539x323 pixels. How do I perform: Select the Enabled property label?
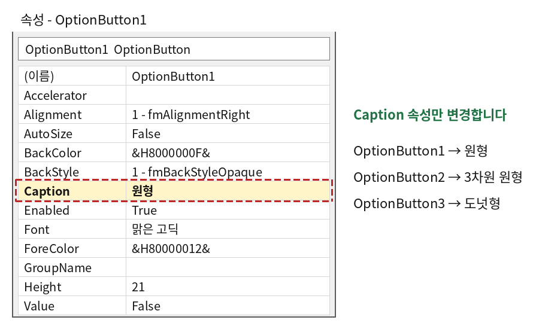click(72, 210)
